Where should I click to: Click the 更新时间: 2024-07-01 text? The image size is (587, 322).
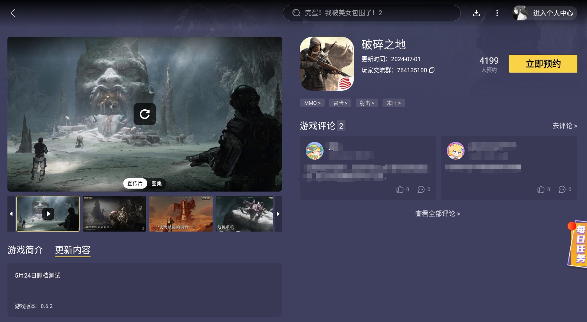tap(391, 59)
